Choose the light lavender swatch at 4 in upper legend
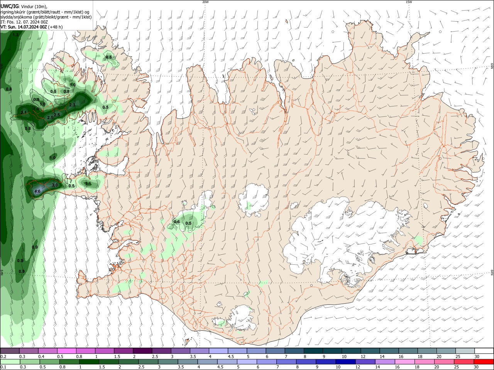The image size is (494, 370). [x=218, y=351]
